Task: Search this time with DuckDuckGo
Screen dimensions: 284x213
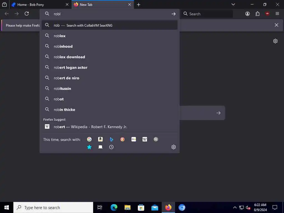Action: (122, 139)
